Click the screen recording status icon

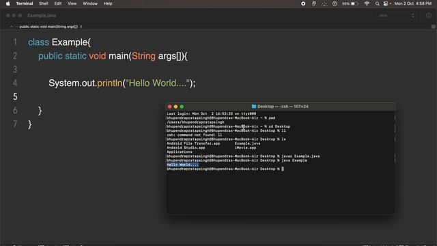click(303, 3)
